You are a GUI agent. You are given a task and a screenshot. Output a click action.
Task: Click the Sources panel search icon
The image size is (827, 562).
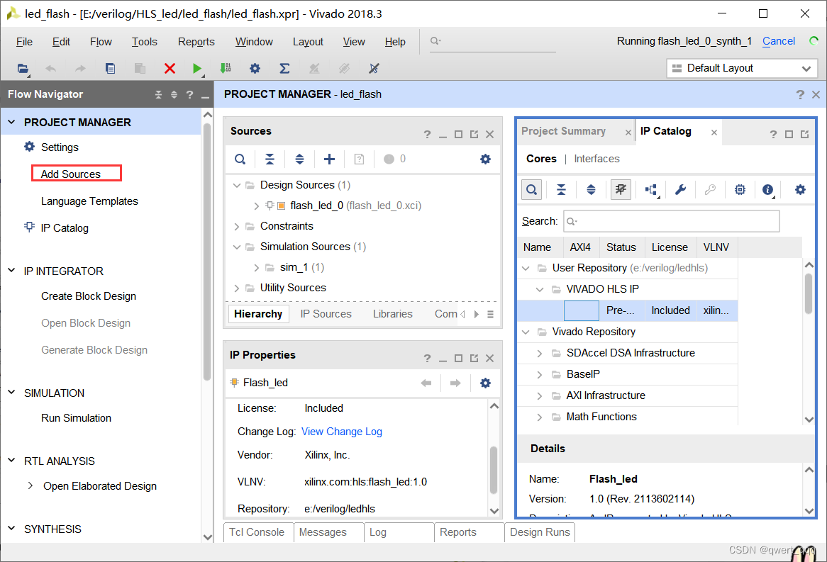click(x=240, y=159)
